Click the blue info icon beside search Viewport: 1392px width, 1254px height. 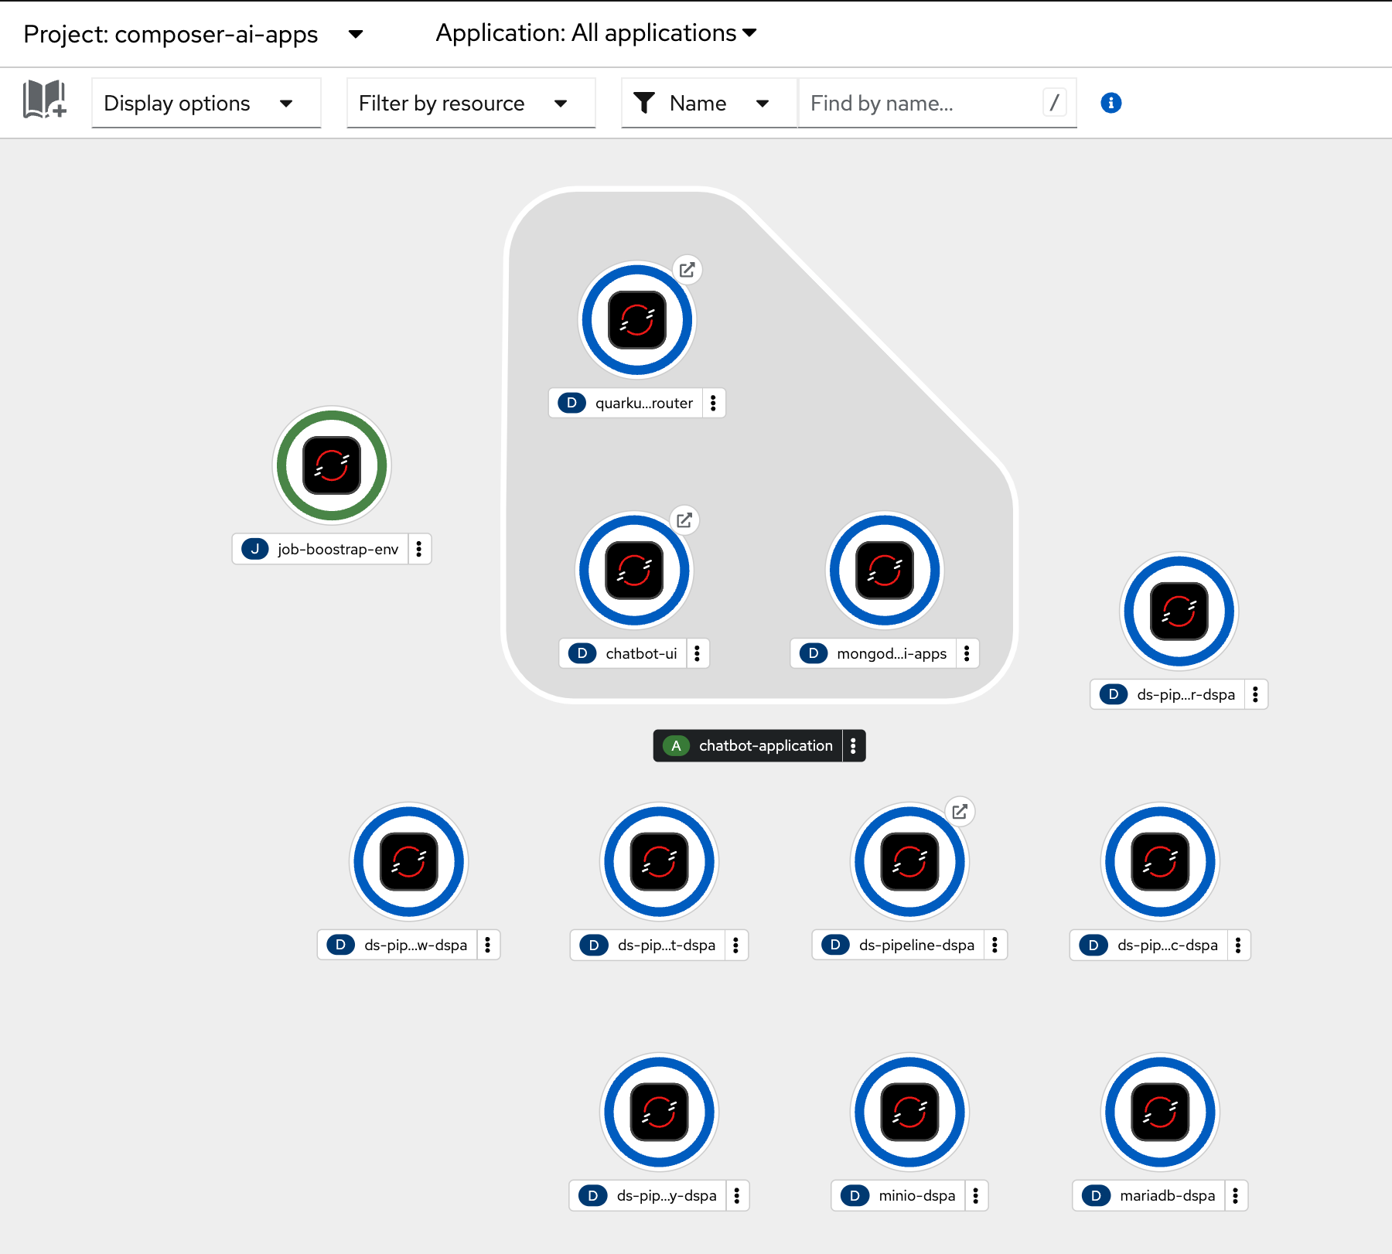pos(1111,103)
